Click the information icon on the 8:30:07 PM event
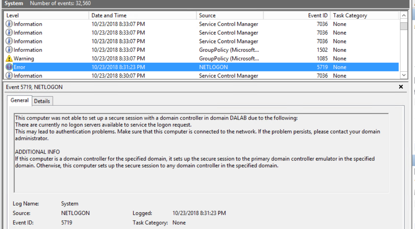 pos(9,76)
